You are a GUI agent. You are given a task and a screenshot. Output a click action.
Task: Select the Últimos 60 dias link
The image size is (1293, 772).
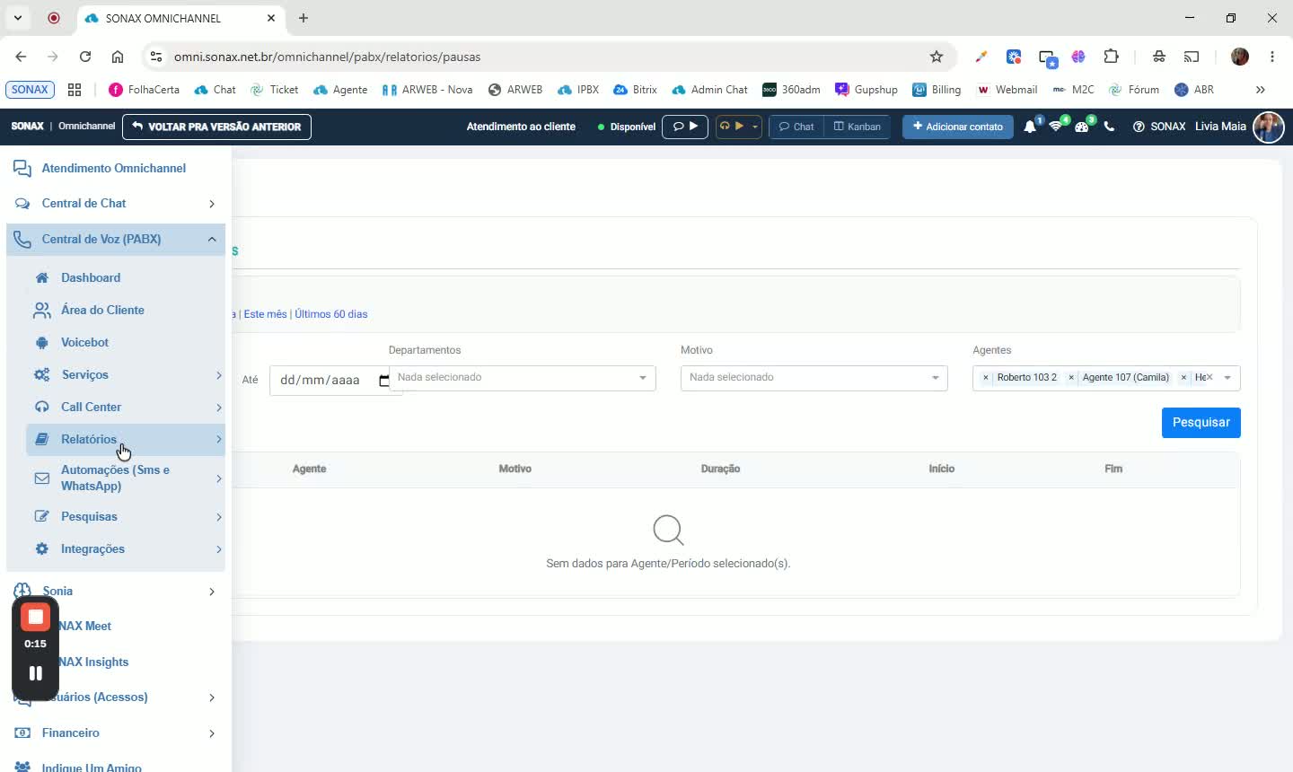[331, 314]
